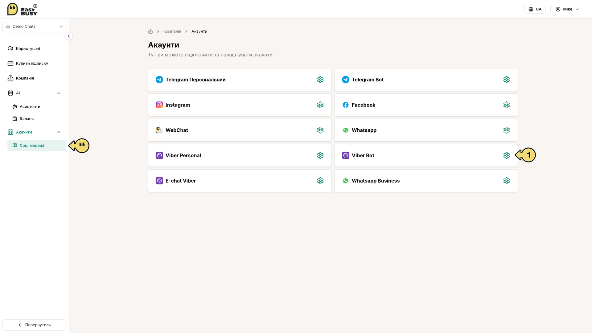This screenshot has height=333, width=592.
Task: Click Компанія breadcrumb link
Action: tap(172, 31)
